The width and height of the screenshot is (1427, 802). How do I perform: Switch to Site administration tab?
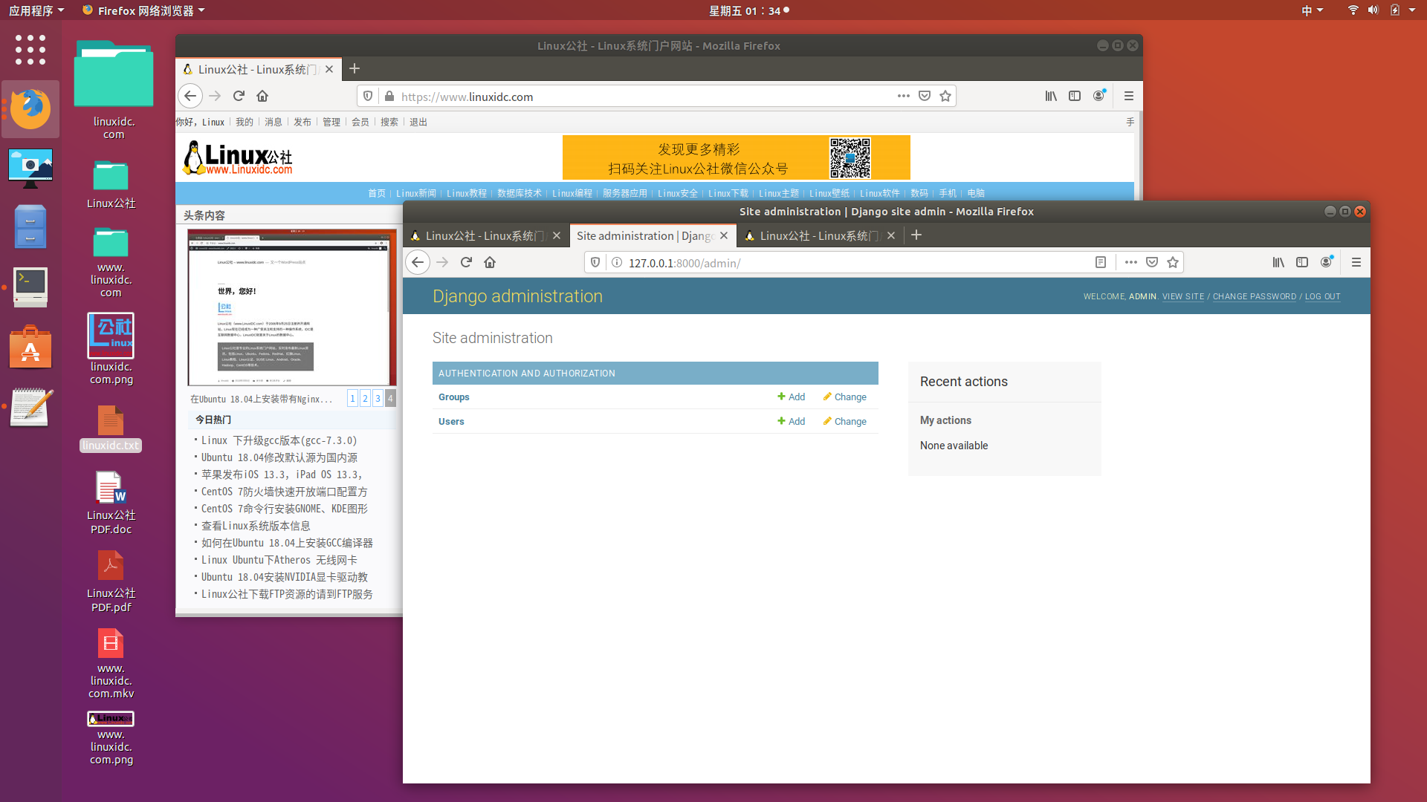(x=644, y=235)
